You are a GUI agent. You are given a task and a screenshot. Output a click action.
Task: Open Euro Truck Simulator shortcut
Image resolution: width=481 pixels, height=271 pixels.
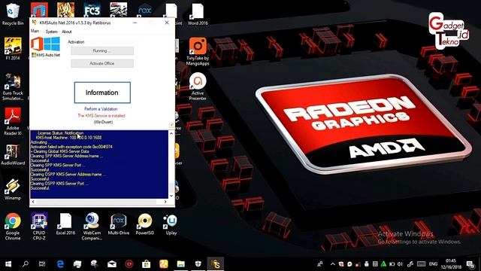(x=13, y=87)
